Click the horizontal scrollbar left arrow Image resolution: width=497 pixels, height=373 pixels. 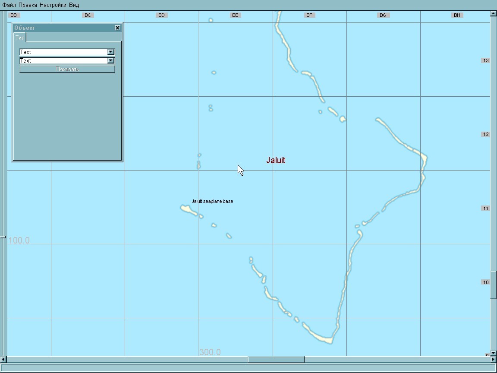[x=3, y=359]
